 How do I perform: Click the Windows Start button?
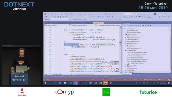click(x=45, y=83)
